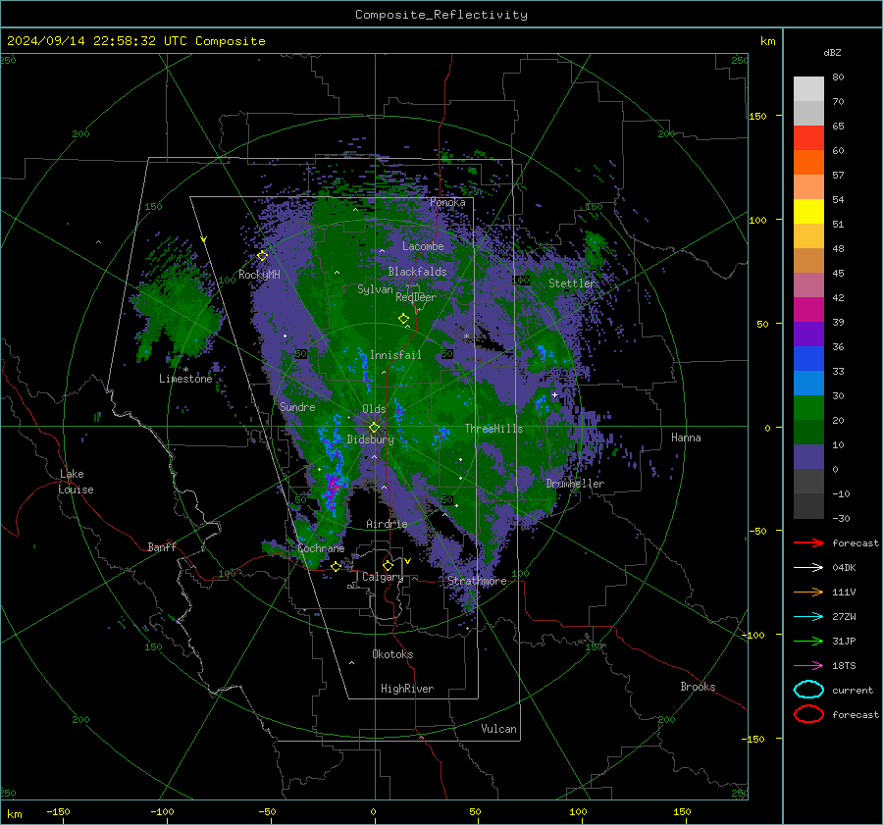Click the orange 111V arrow icon
883x825 pixels.
tap(808, 592)
